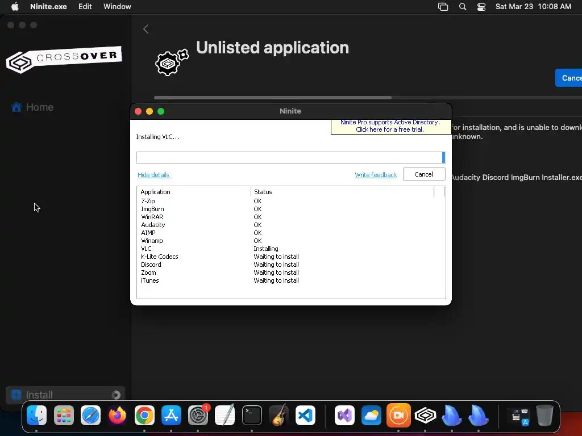
Task: Open the orange screen recorder dock icon
Action: pos(398,415)
